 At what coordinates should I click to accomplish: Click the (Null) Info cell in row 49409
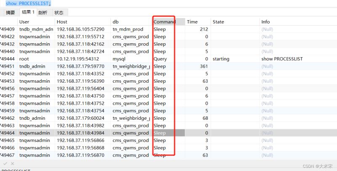tap(267, 29)
